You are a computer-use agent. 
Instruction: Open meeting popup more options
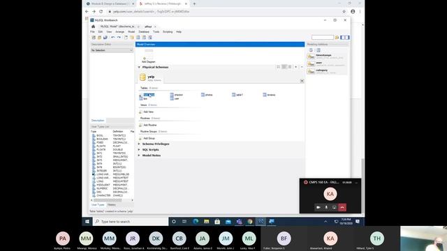coord(356,183)
